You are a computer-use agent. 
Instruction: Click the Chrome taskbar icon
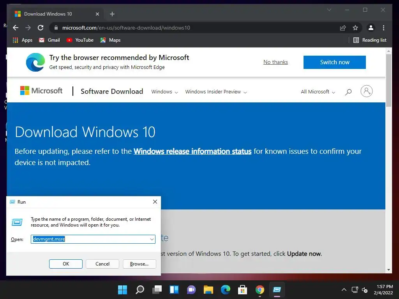click(260, 290)
